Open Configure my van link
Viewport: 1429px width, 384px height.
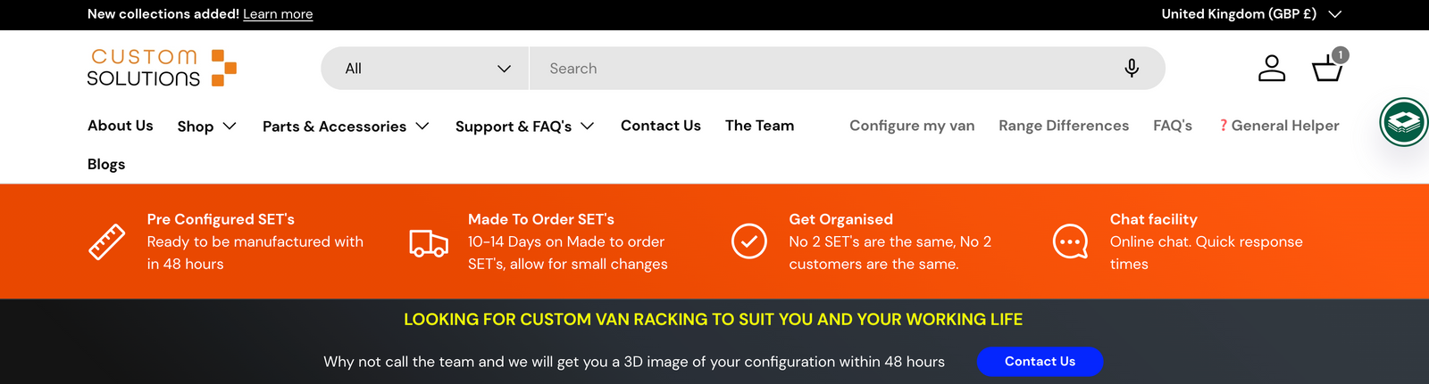[x=912, y=126]
